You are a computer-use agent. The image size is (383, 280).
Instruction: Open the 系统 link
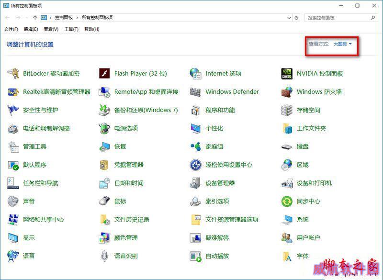[303, 220]
